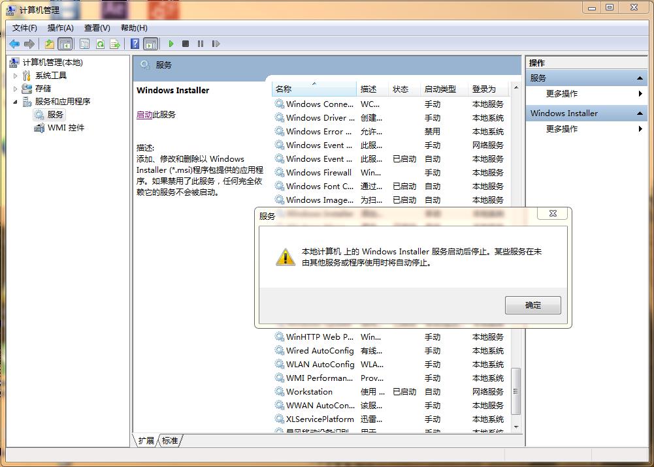Toggle the Show/Hide Console Tree icon
The image size is (654, 467).
[65, 44]
